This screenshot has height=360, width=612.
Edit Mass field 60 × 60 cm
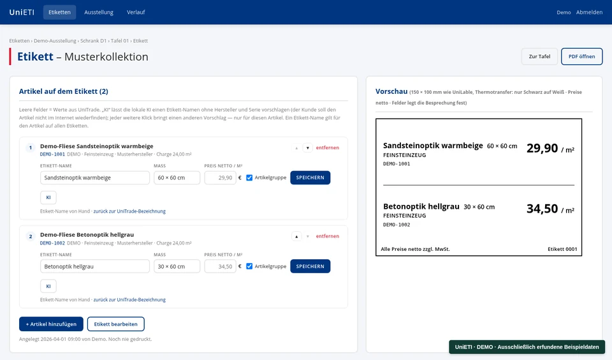pos(177,178)
